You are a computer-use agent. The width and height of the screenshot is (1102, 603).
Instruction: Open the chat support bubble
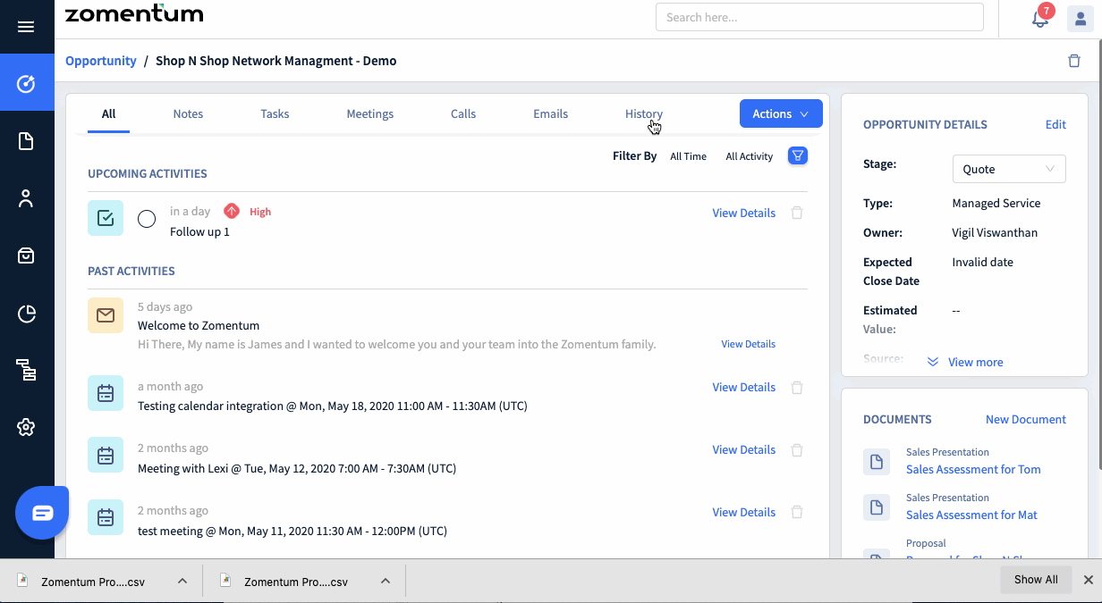pos(41,512)
